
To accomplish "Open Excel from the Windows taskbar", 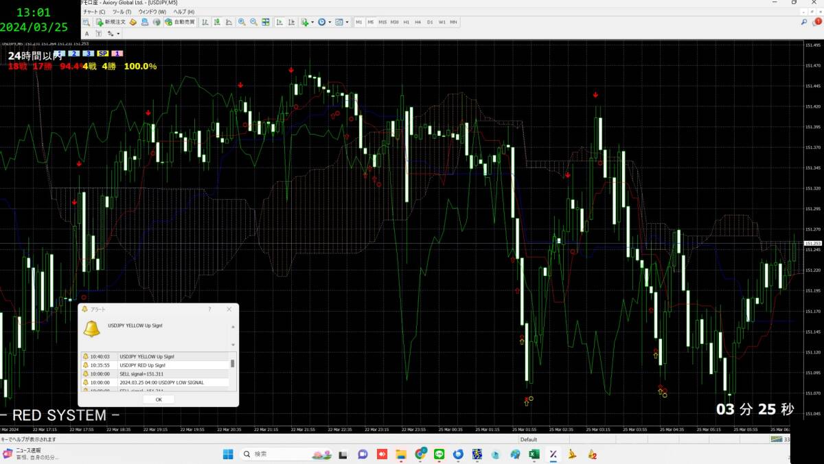I will 533,454.
